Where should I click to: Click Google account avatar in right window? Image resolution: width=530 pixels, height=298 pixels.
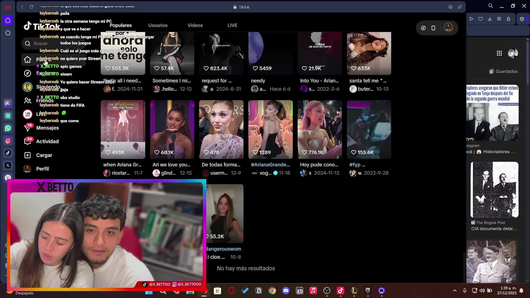coord(513,53)
